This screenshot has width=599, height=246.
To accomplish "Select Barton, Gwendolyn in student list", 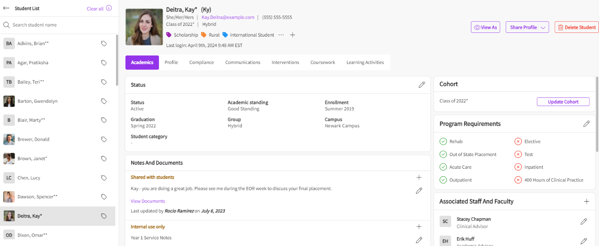I will pyautogui.click(x=37, y=101).
